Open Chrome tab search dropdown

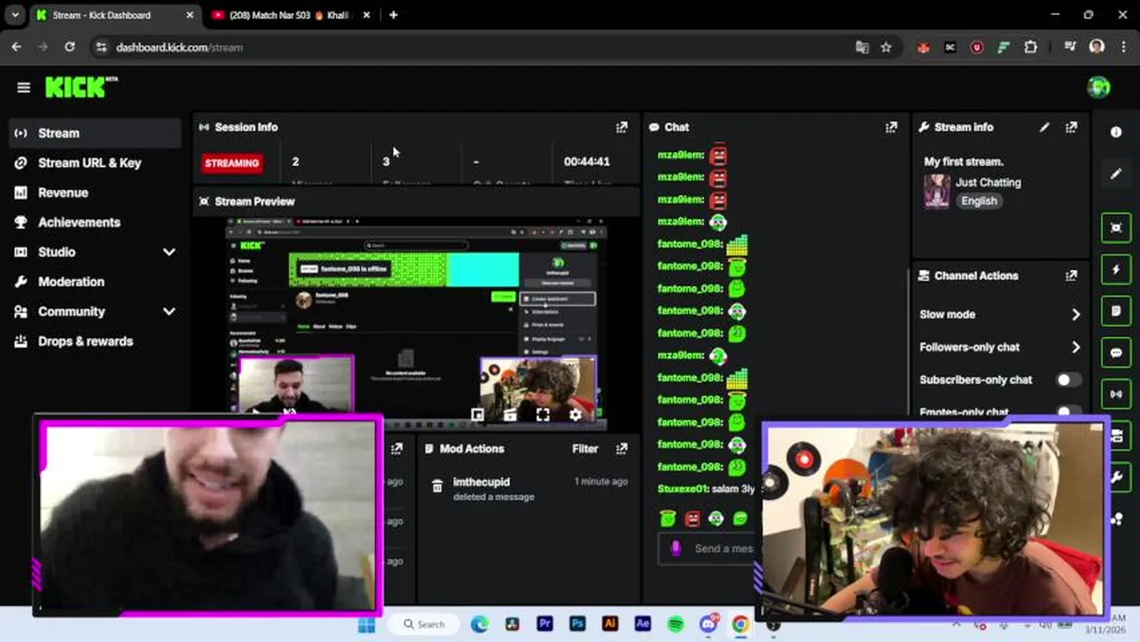pos(15,15)
